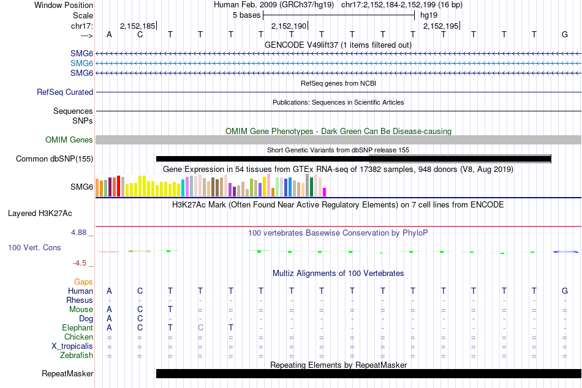Click the OMIM Genes track label
582x388 pixels.
click(69, 140)
